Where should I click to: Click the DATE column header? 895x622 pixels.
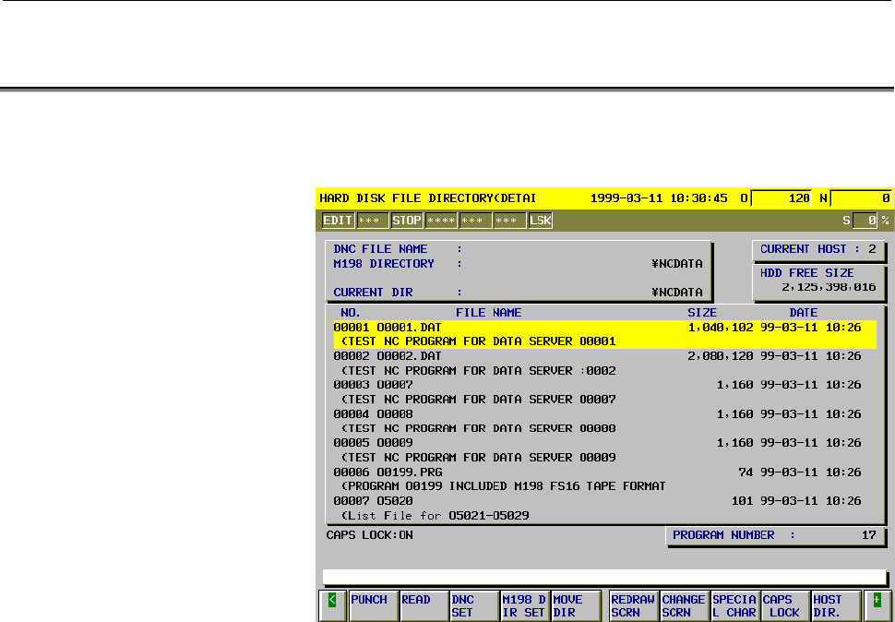(x=804, y=313)
